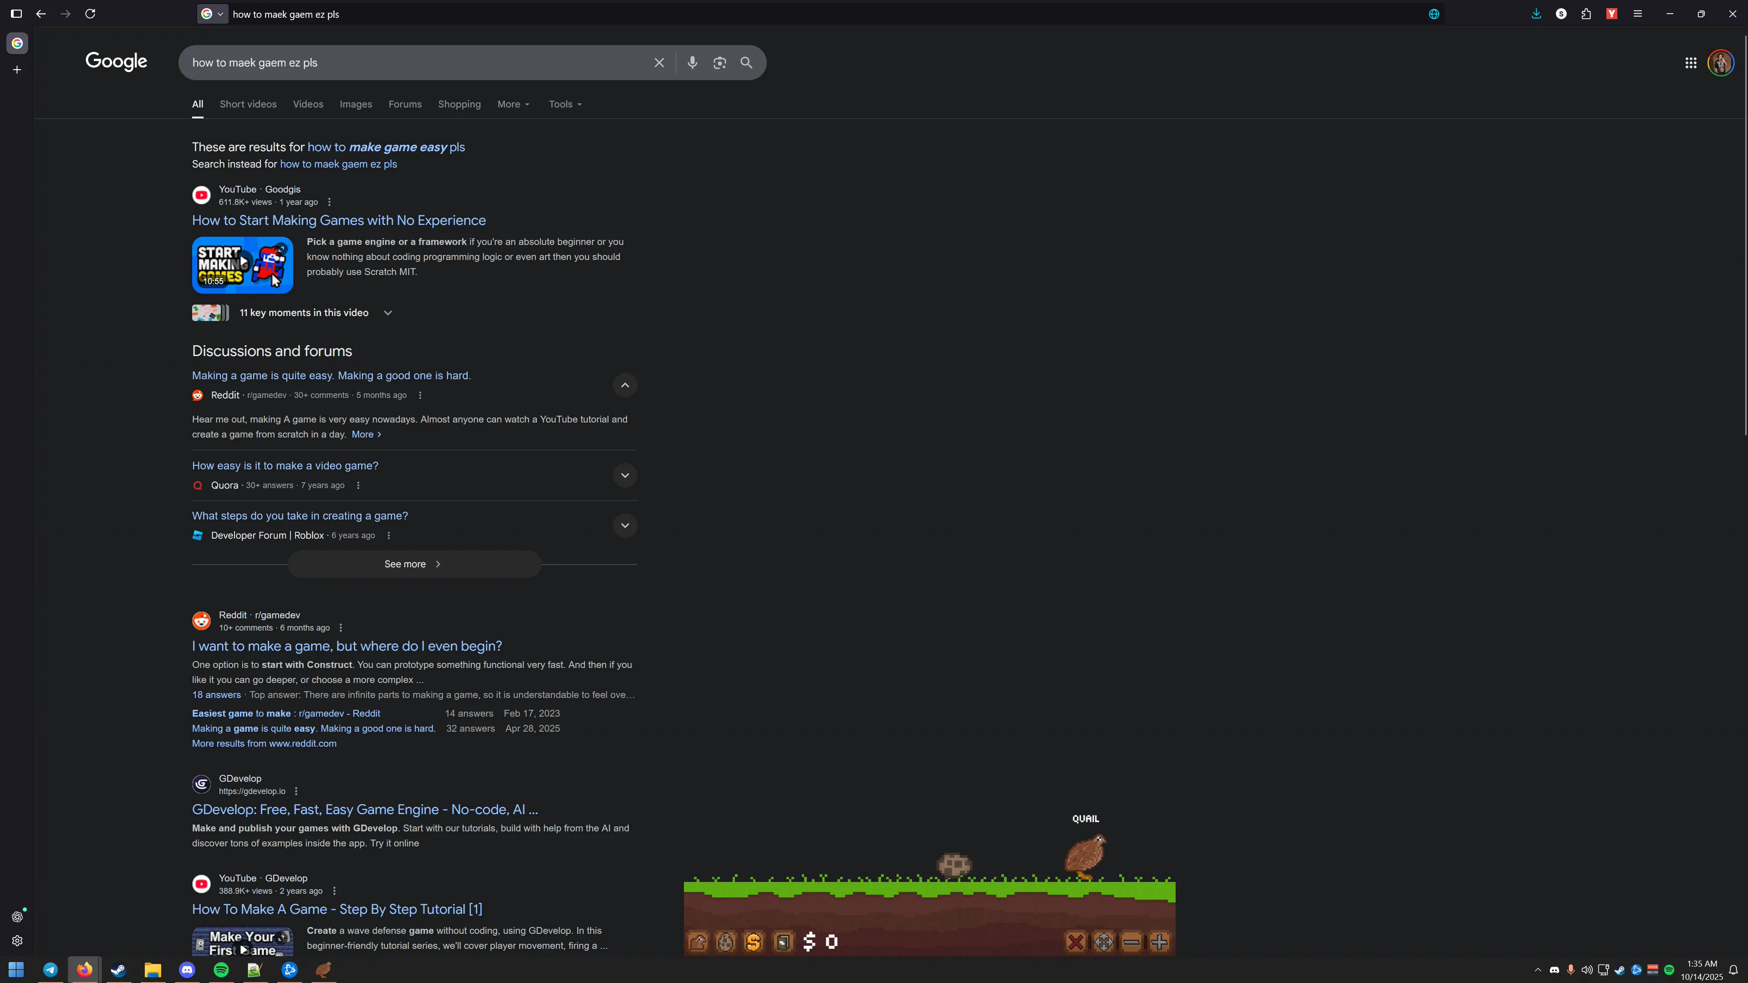
Task: Search instead for how to maek gaem ez pls
Action: [x=339, y=164]
